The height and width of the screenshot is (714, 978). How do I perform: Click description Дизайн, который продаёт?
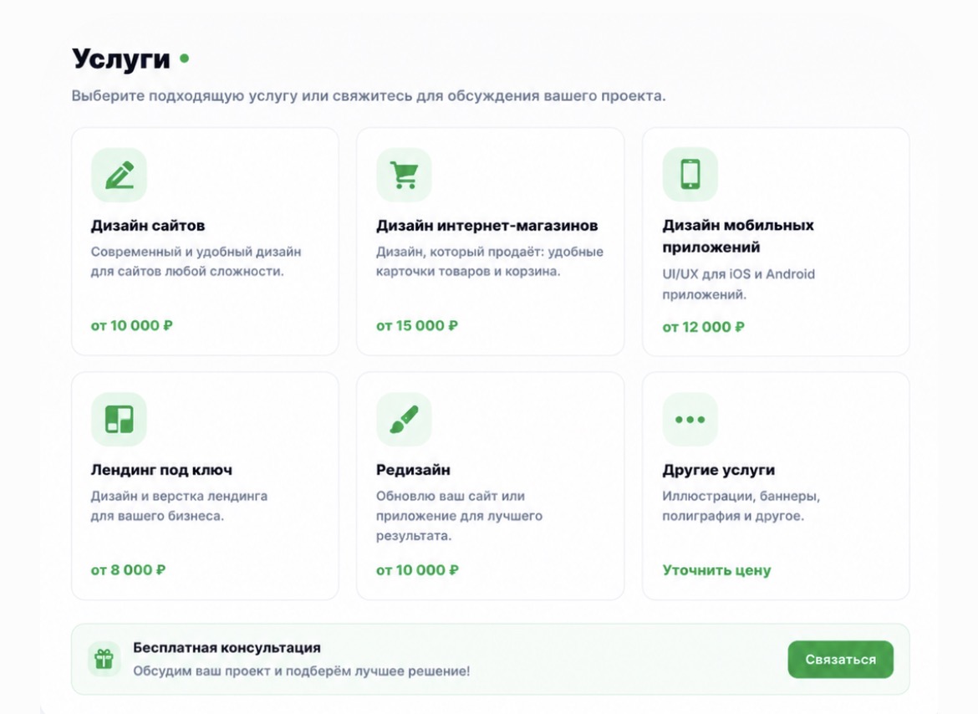pyautogui.click(x=490, y=262)
